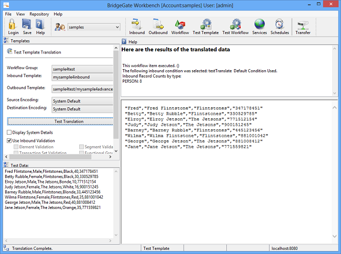Click Help panel scroll up arrow
The image size is (341, 254).
(x=335, y=49)
